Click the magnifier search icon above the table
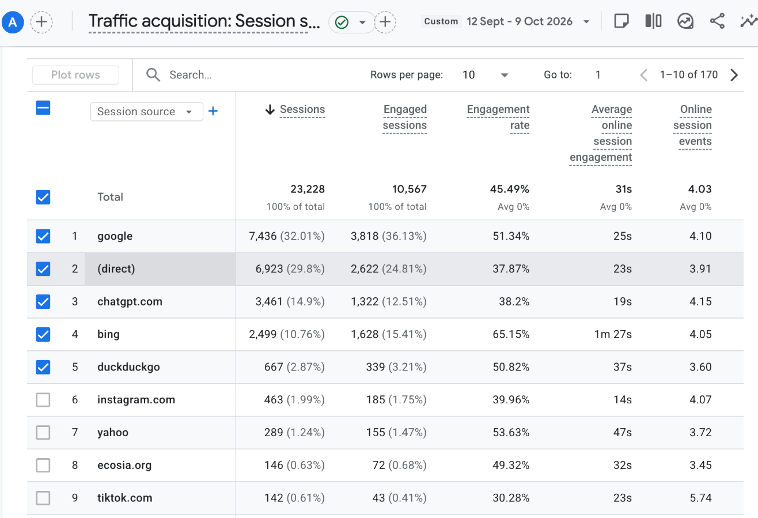 153,75
